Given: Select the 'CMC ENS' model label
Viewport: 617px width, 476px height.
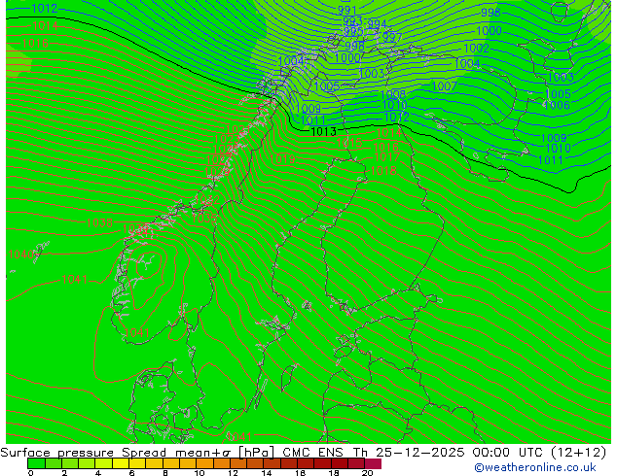Looking at the screenshot, I should (x=312, y=453).
